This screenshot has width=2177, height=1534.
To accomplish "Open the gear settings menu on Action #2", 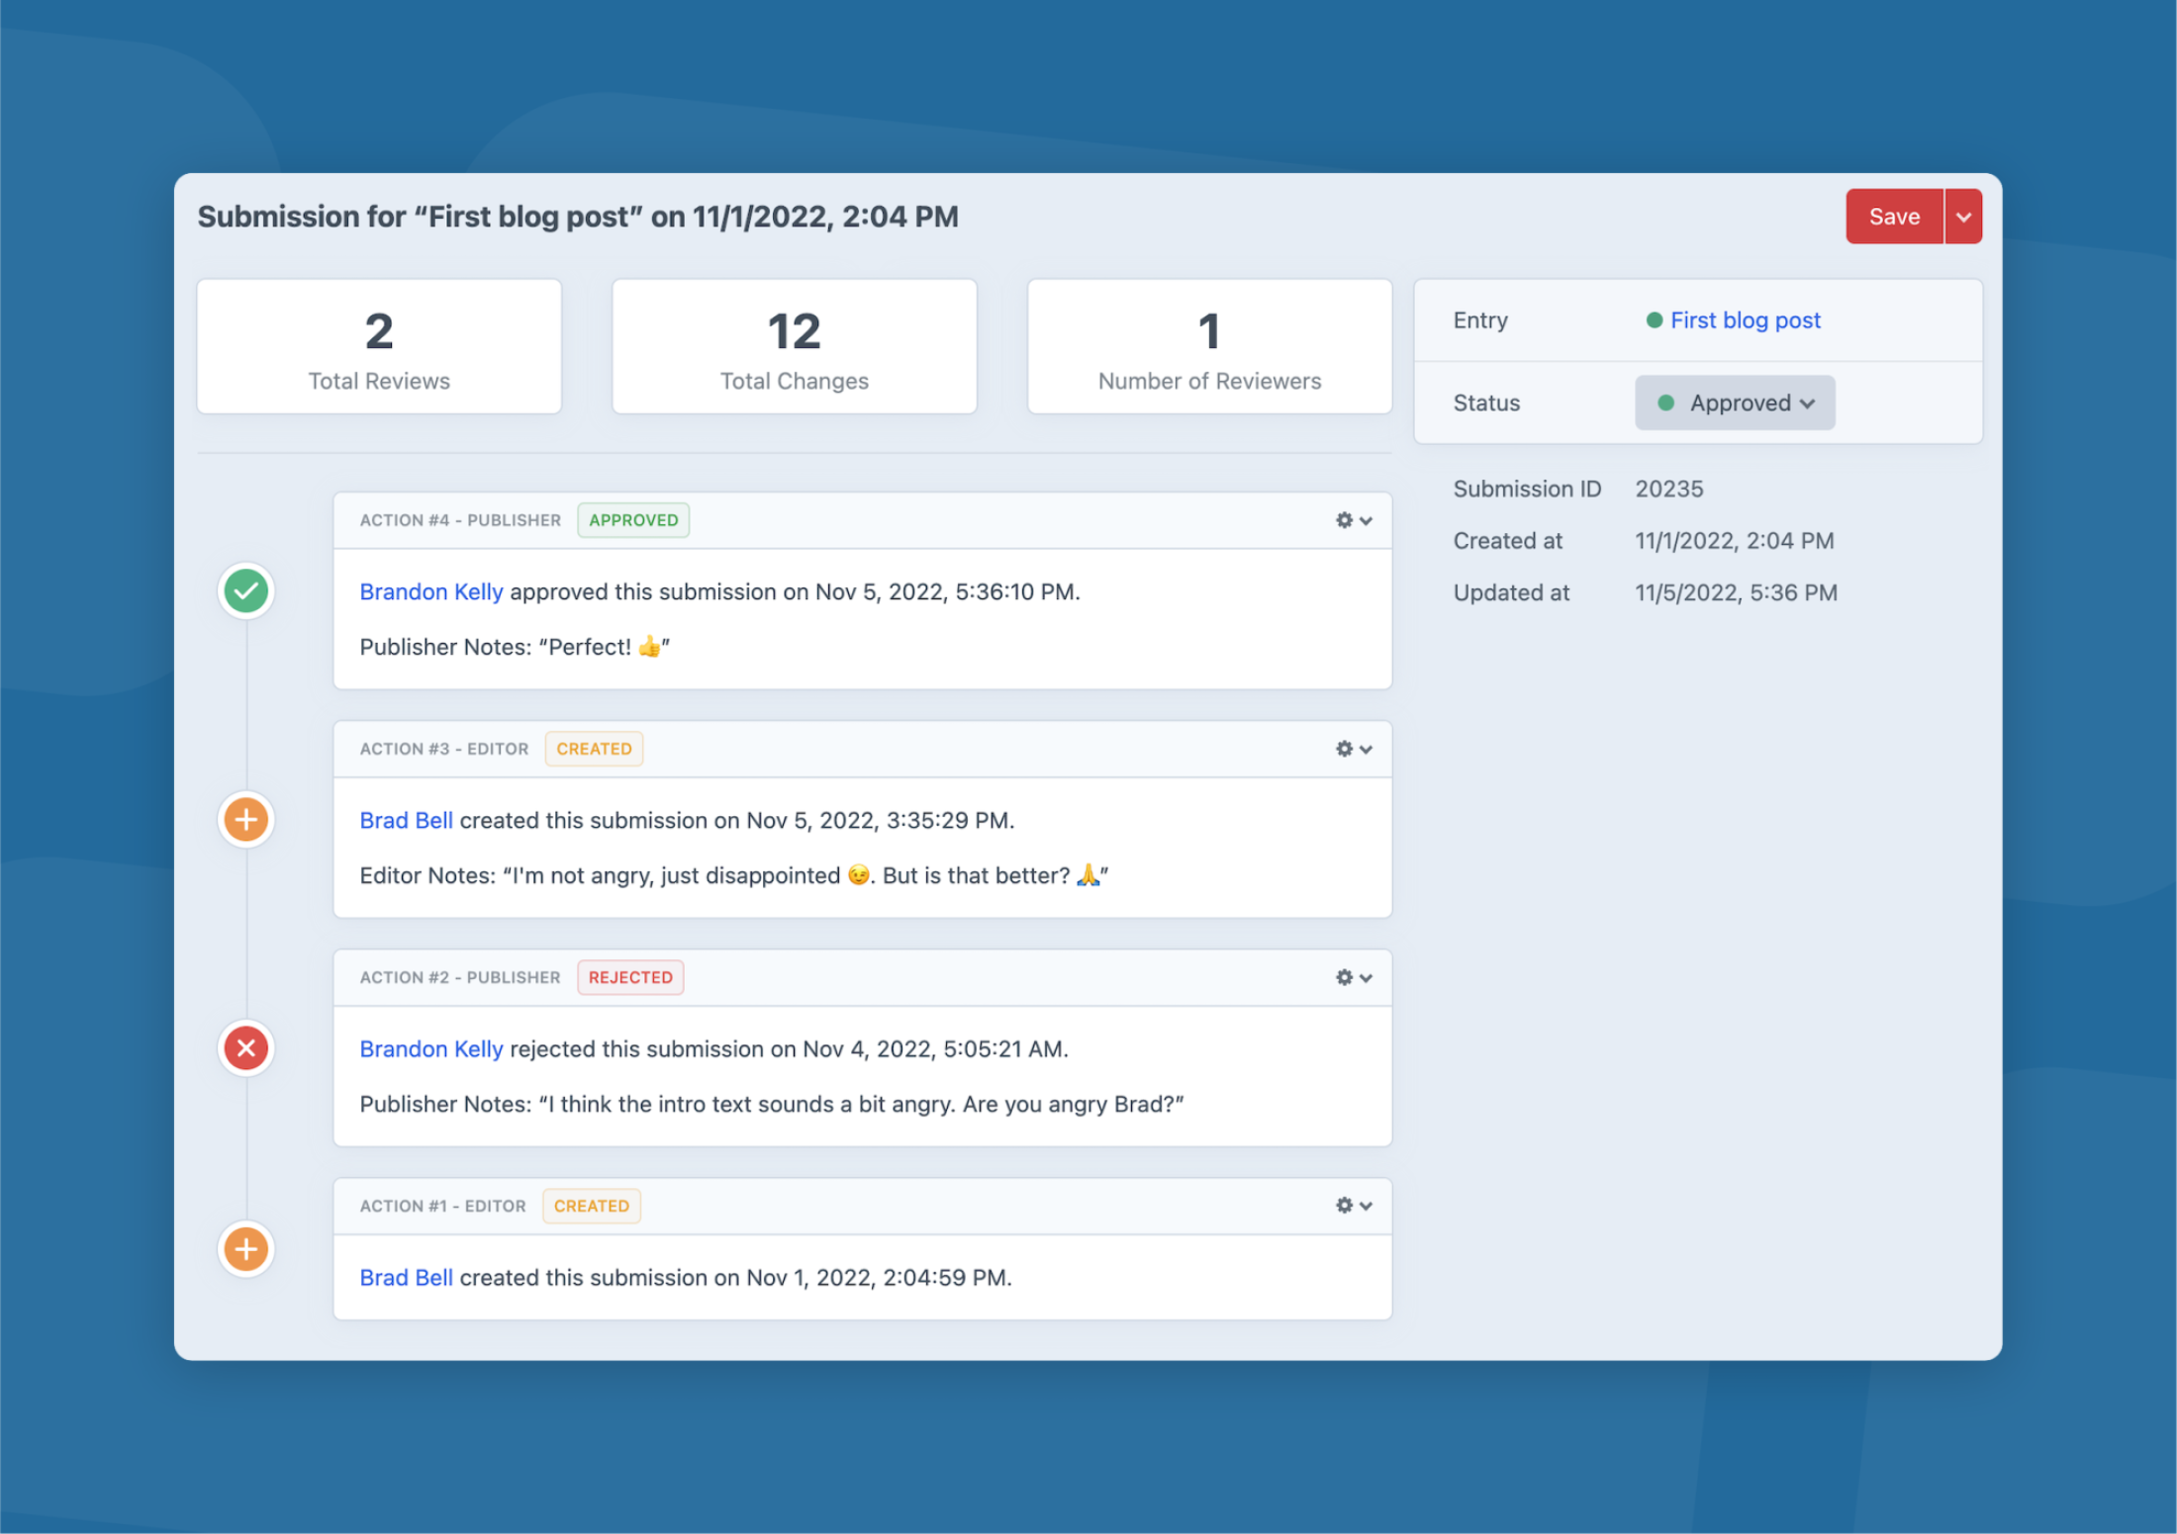I will [x=1353, y=977].
